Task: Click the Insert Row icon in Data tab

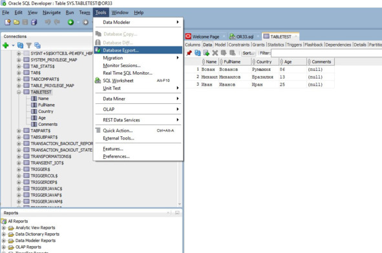Action: 206,53
